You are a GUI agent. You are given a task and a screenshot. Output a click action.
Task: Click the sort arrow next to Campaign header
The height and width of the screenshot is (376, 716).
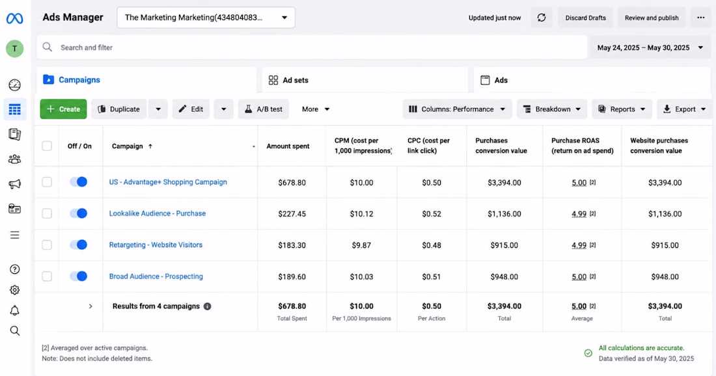coord(150,146)
